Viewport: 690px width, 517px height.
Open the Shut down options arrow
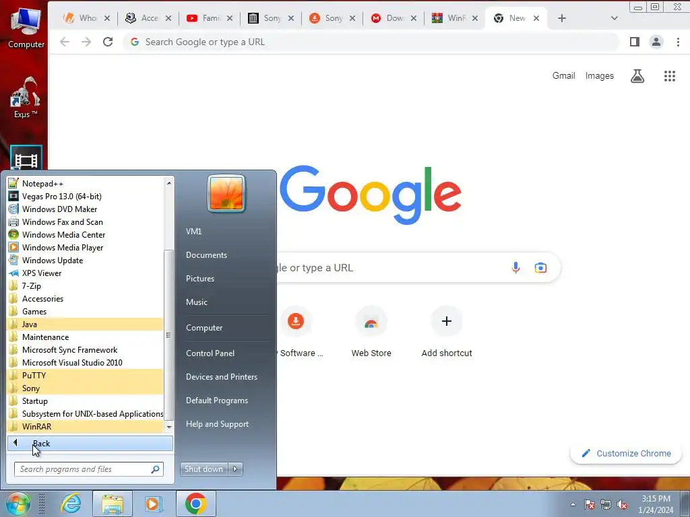(x=235, y=469)
